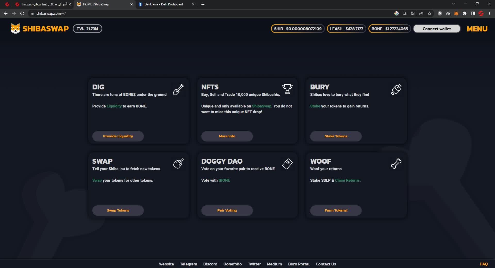The height and width of the screenshot is (268, 495).
Task: Open the Twitter footer link
Action: [254, 264]
